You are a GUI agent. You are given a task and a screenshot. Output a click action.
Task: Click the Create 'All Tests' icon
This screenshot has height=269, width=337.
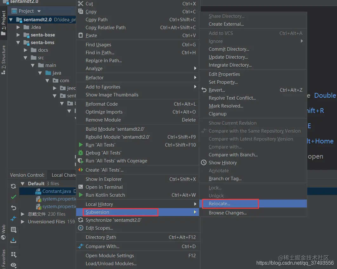[81, 170]
